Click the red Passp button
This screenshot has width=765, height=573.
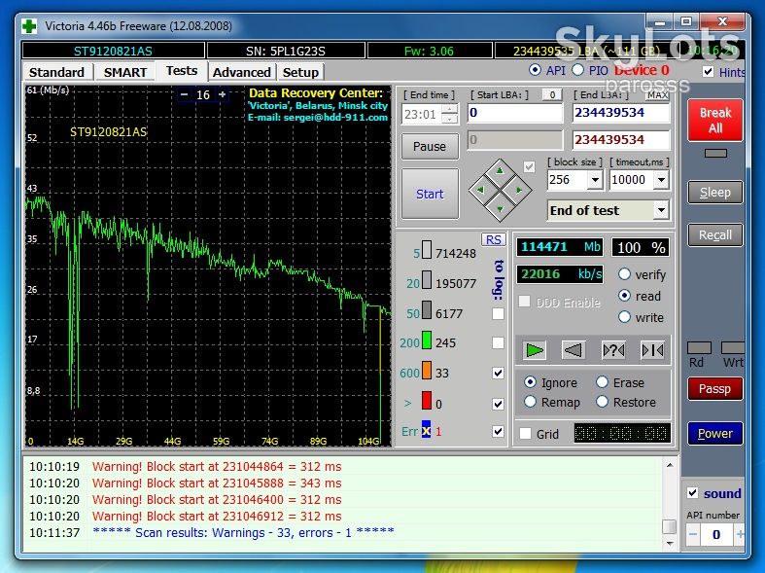715,389
